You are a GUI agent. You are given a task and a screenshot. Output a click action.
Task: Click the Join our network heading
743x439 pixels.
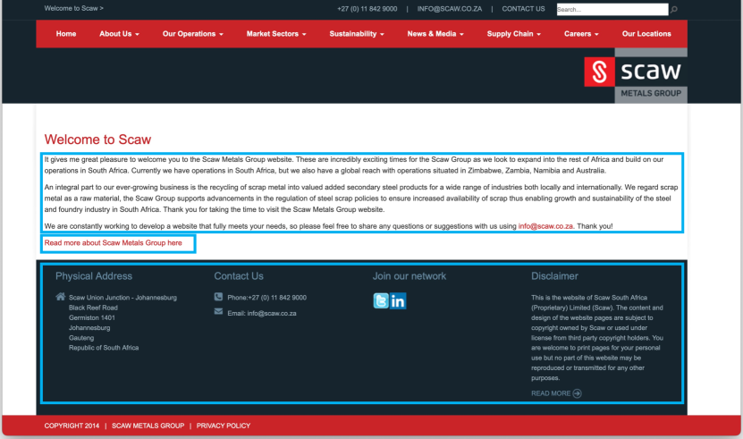(x=409, y=276)
